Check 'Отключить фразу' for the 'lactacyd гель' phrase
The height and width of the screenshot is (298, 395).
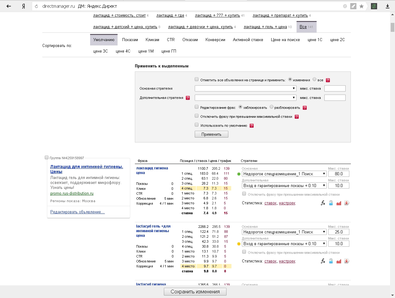point(244,252)
